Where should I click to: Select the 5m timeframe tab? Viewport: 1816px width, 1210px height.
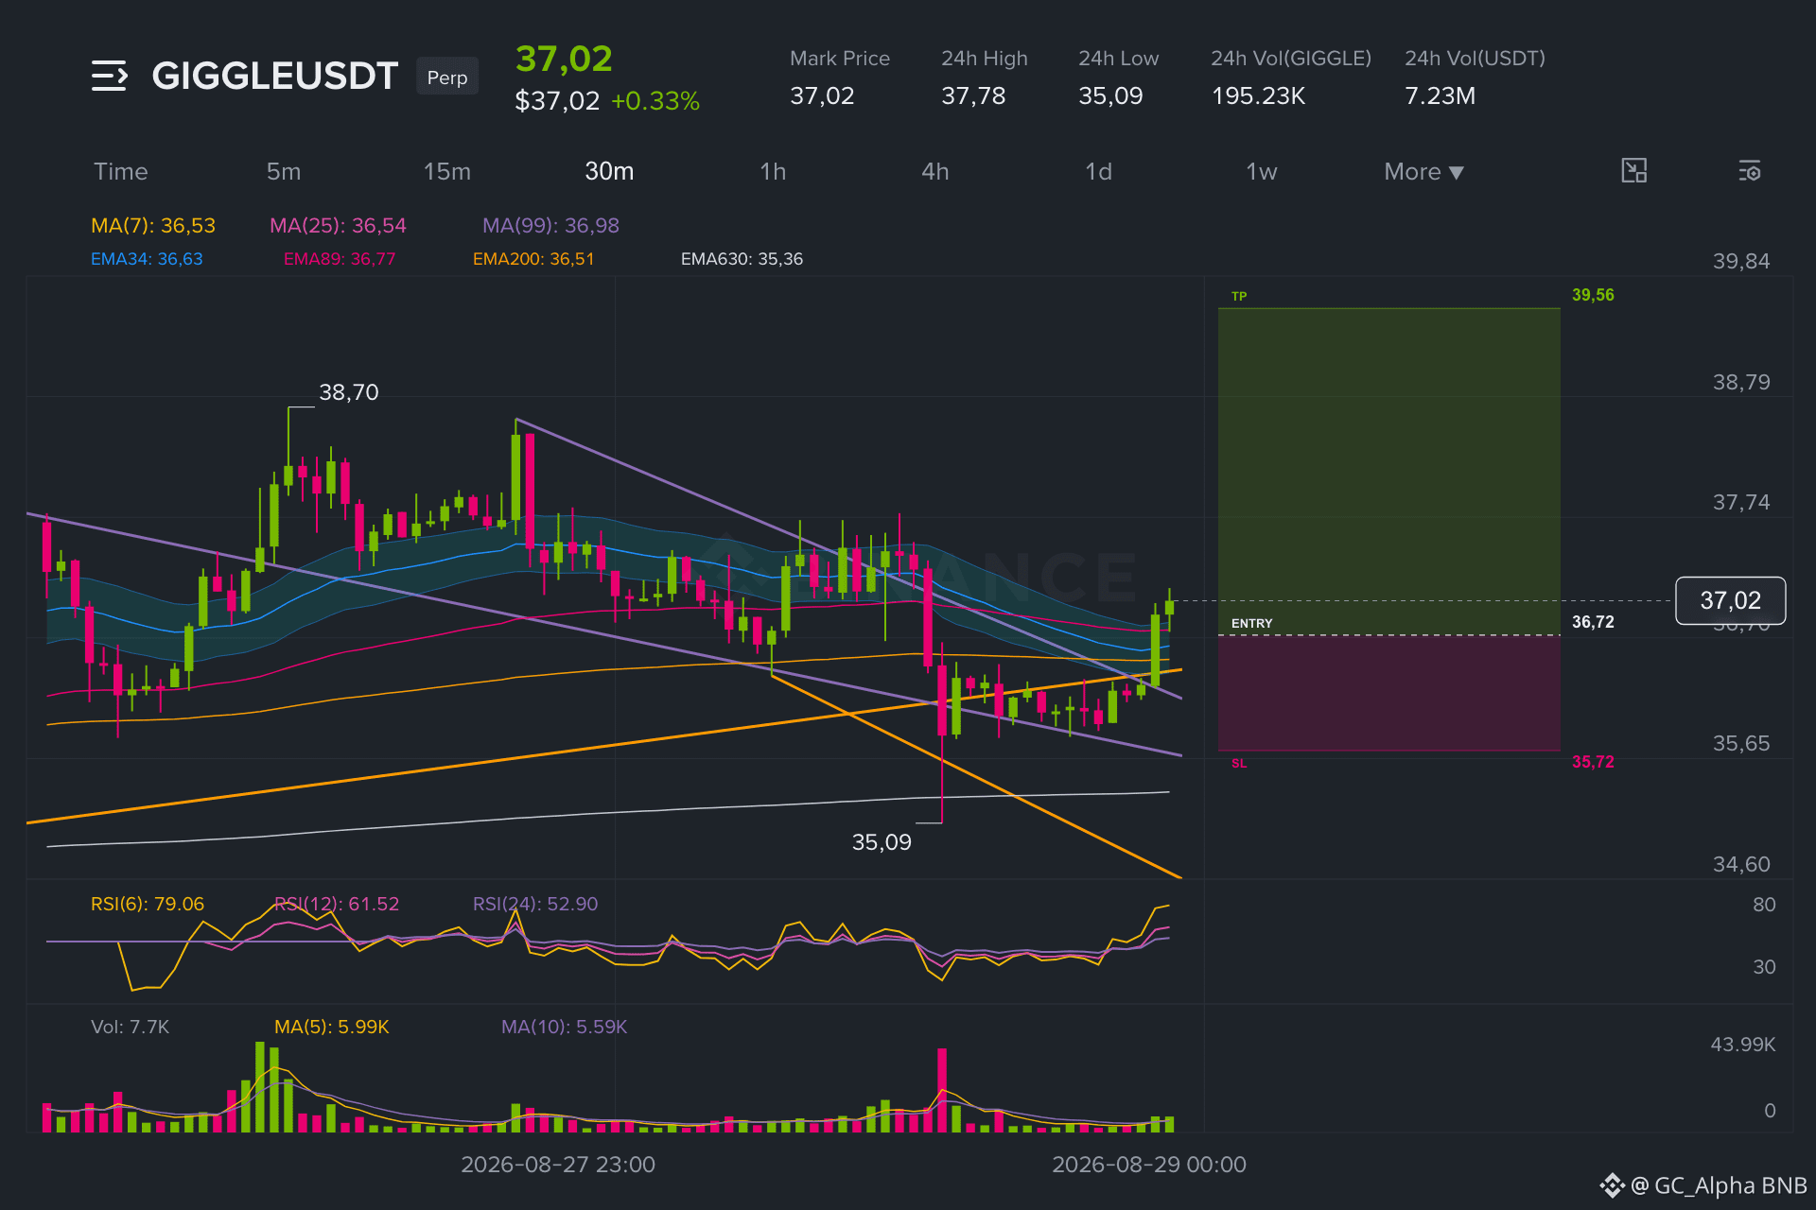point(284,172)
